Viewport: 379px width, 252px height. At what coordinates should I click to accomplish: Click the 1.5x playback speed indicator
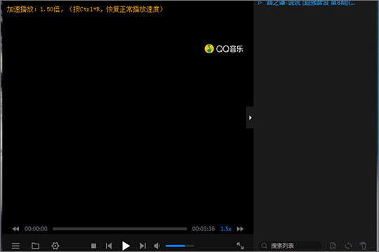point(226,229)
